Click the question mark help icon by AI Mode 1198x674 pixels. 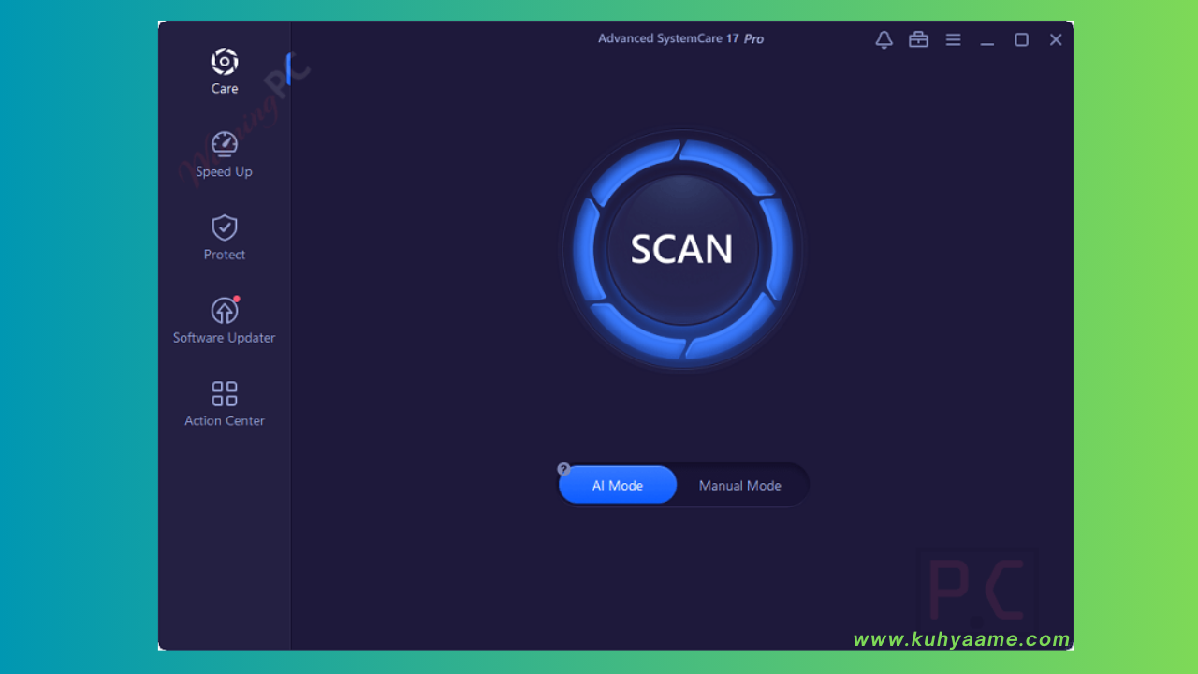[563, 469]
